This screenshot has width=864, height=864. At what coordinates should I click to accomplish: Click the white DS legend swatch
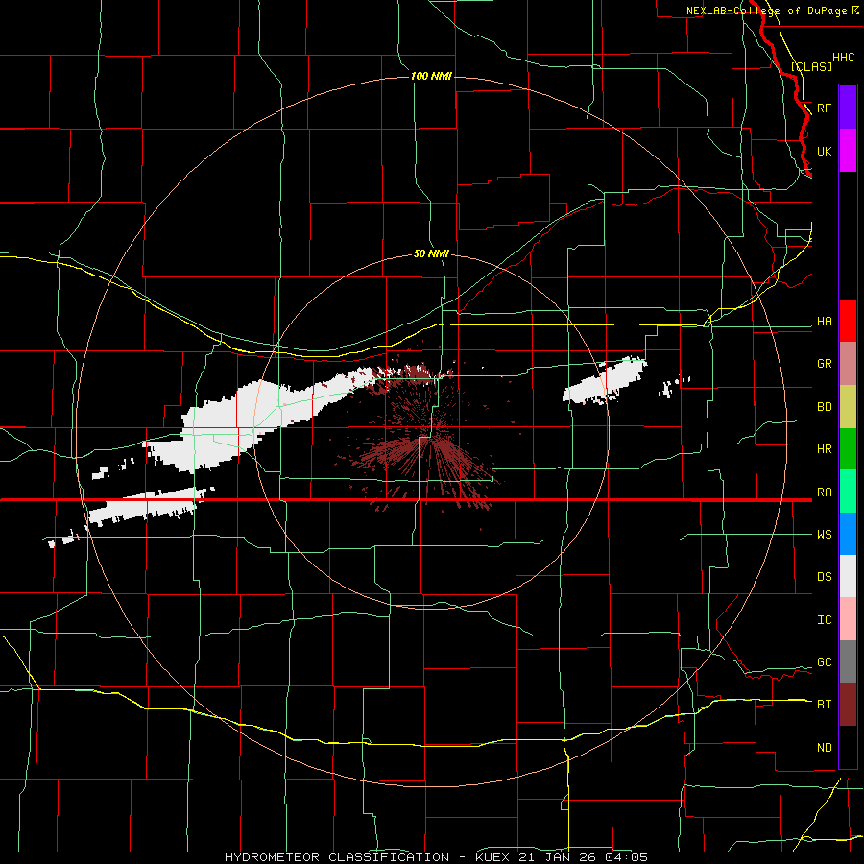pyautogui.click(x=848, y=576)
